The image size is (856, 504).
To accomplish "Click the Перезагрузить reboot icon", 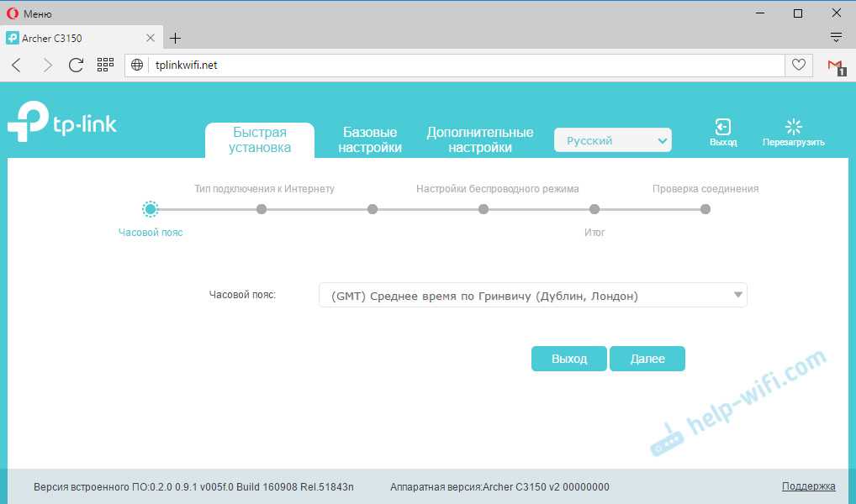I will tap(793, 133).
